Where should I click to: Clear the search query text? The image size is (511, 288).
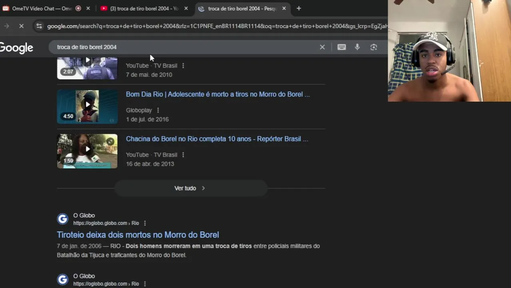tap(322, 47)
